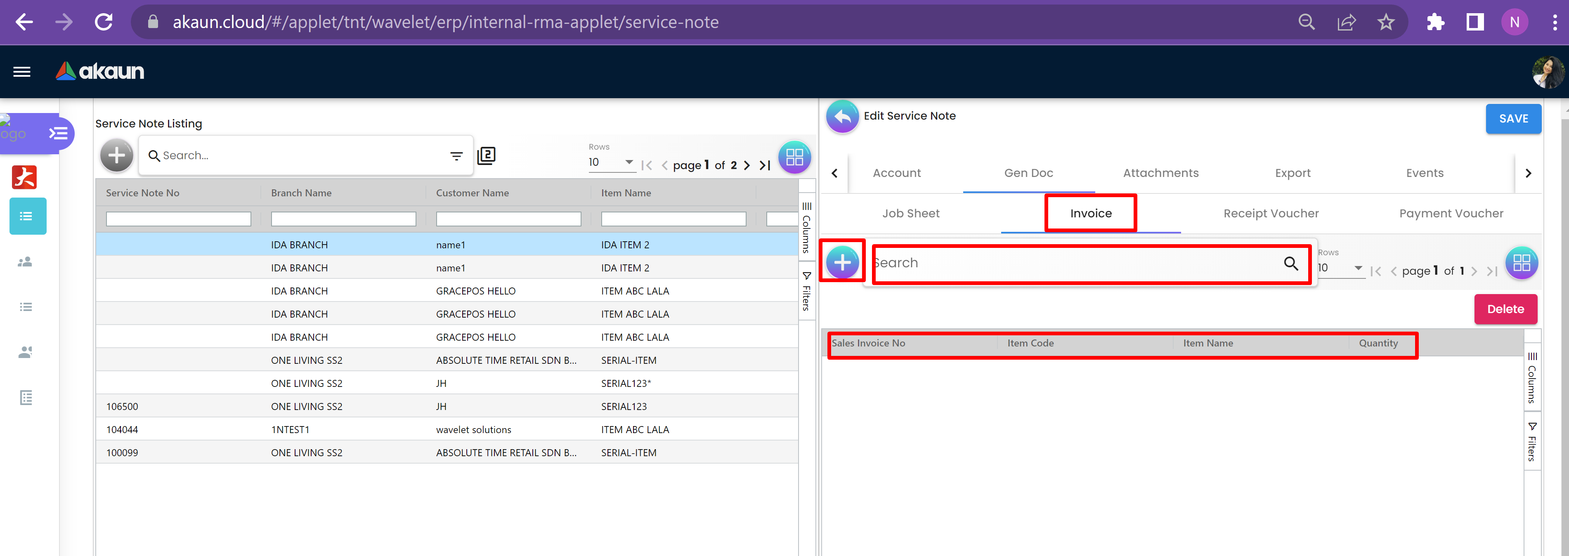Open the hamburger menu beside akaun logo
Viewport: 1569px width, 556px height.
[x=22, y=72]
